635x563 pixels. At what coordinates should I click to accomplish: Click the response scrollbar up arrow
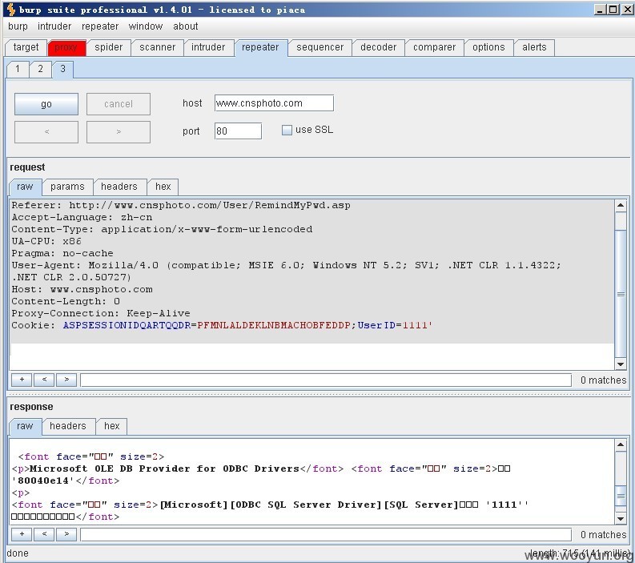(620, 445)
